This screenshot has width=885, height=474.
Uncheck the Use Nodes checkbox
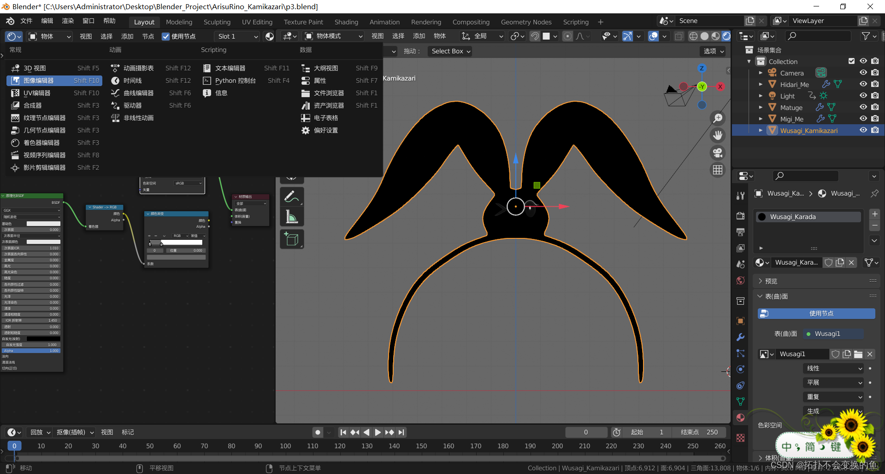tap(166, 36)
